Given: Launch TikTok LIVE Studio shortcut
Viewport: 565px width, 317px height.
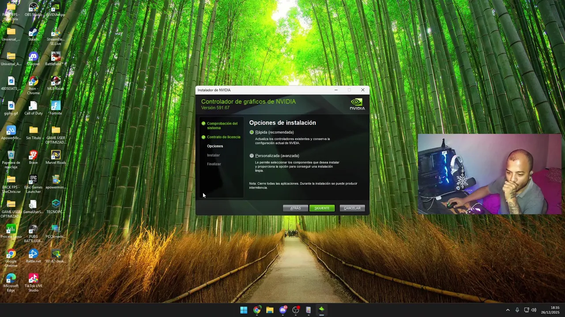Looking at the screenshot, I should 33,283.
